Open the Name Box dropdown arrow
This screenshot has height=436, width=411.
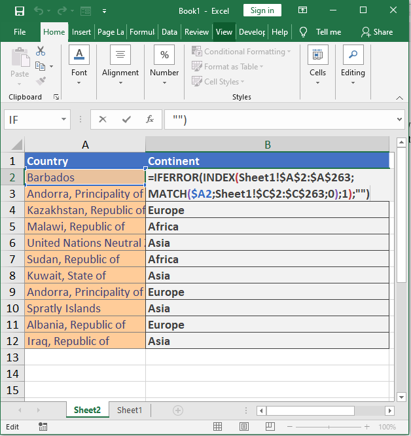pos(64,119)
